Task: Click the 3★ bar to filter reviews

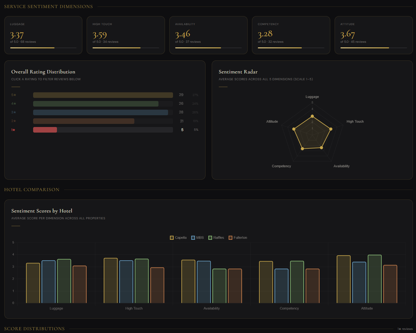Action: tap(101, 112)
